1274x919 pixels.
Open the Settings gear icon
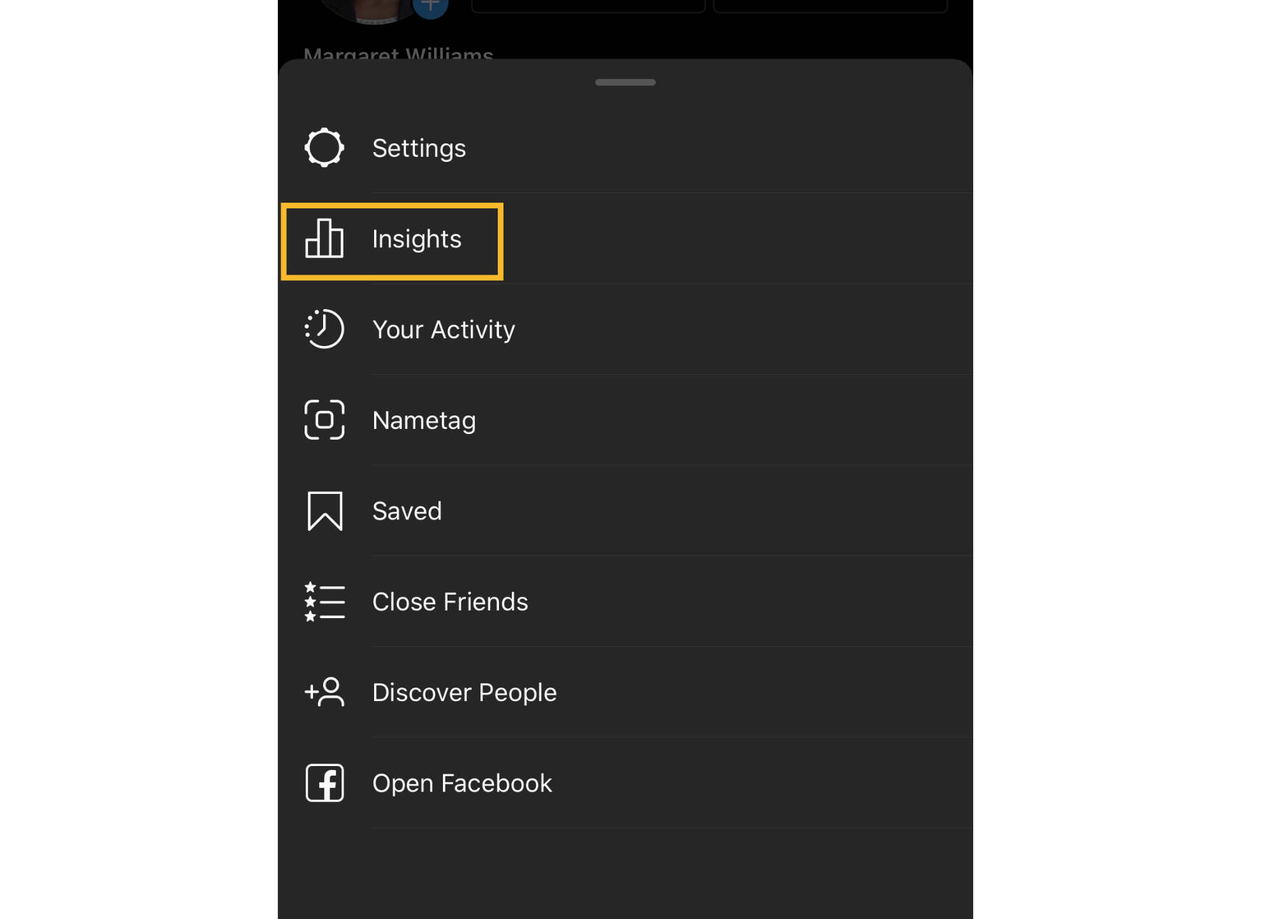pos(324,148)
